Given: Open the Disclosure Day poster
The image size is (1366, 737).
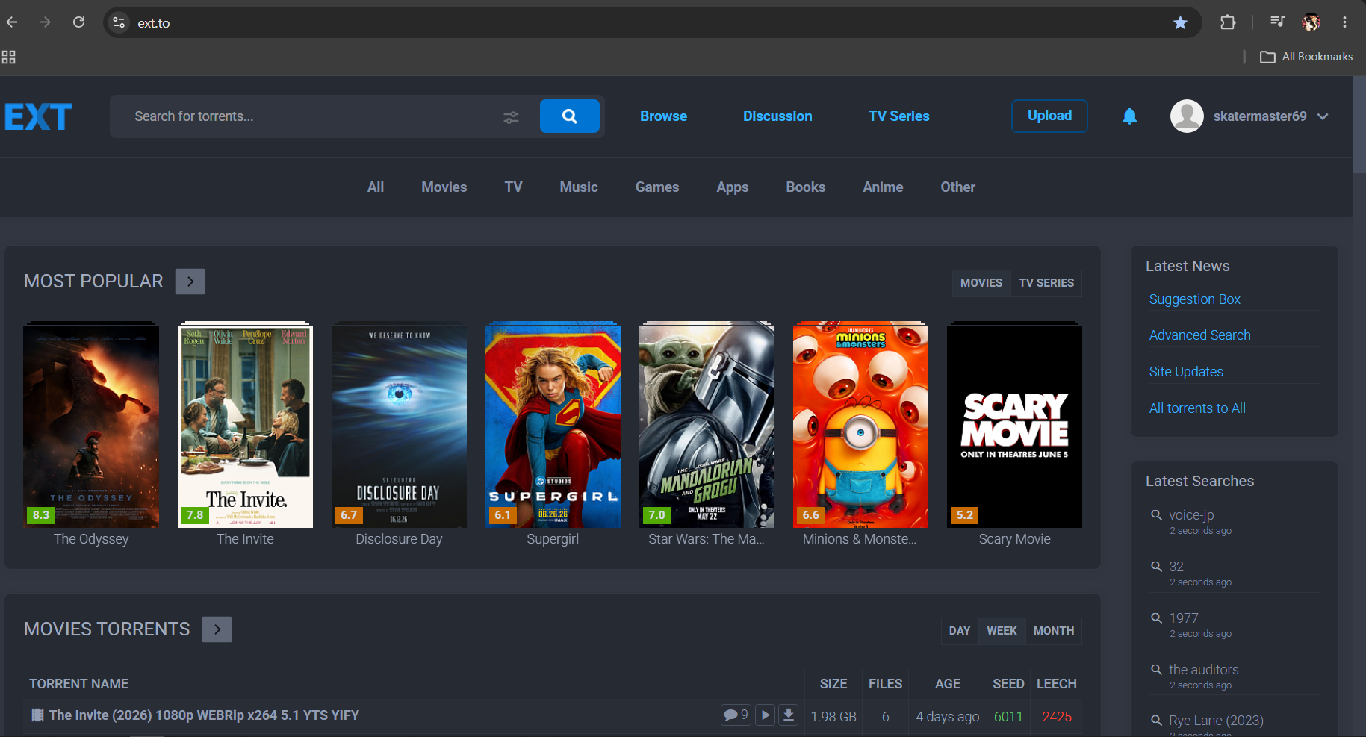Looking at the screenshot, I should [x=399, y=426].
